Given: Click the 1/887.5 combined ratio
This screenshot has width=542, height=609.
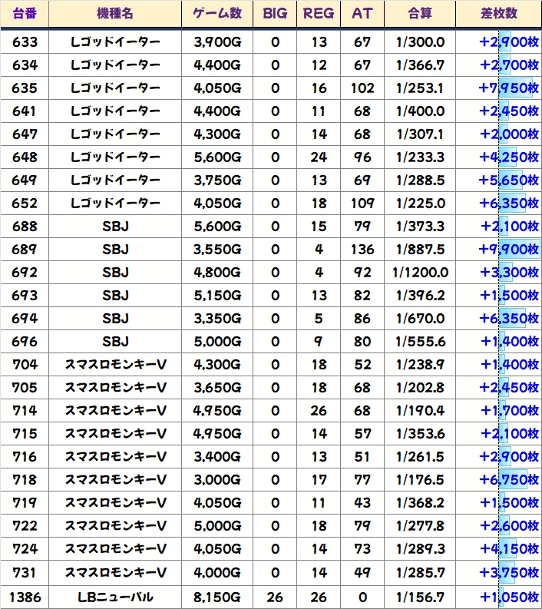Looking at the screenshot, I should pos(420,250).
